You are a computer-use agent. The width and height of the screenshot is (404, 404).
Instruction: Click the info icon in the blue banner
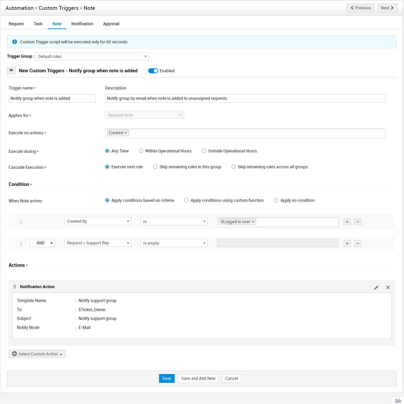point(15,42)
